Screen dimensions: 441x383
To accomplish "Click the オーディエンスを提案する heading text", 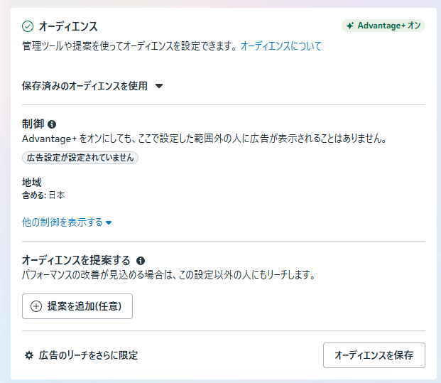I will click(x=77, y=261).
